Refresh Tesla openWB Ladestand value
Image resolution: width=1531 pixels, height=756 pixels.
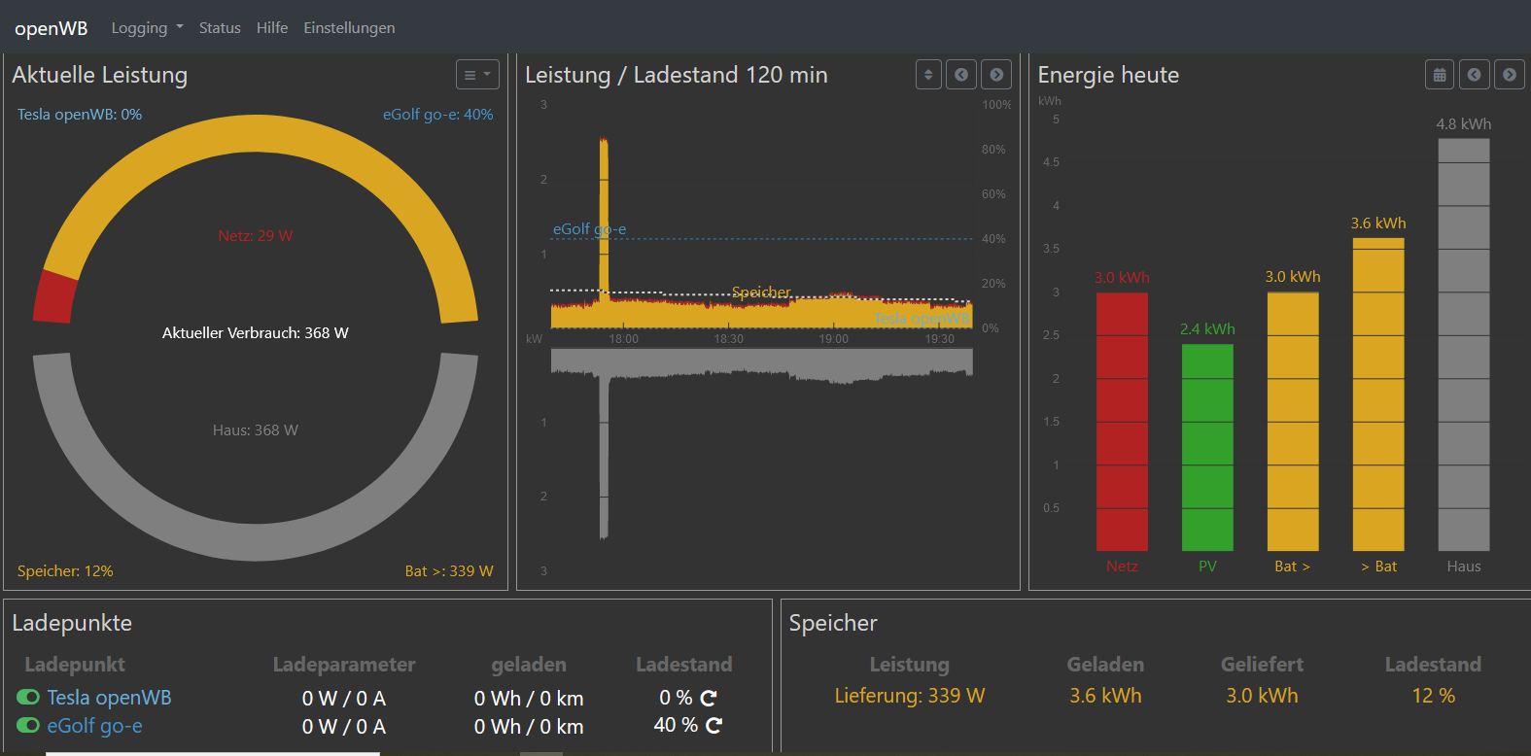[x=709, y=698]
